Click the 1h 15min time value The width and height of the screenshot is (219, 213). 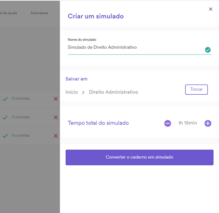(188, 123)
